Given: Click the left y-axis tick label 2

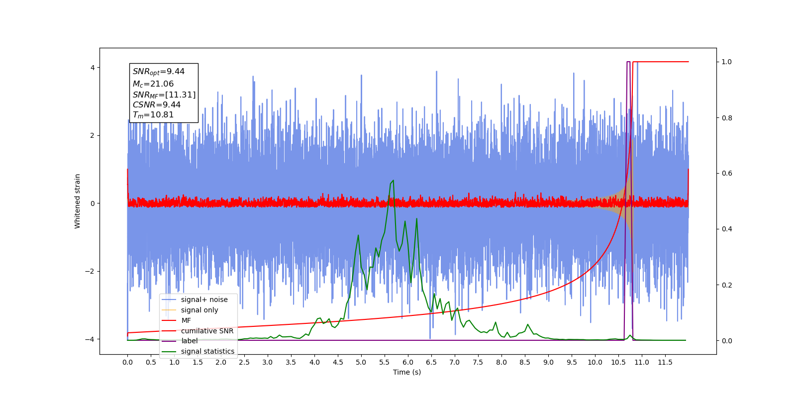Looking at the screenshot, I should 93,135.
